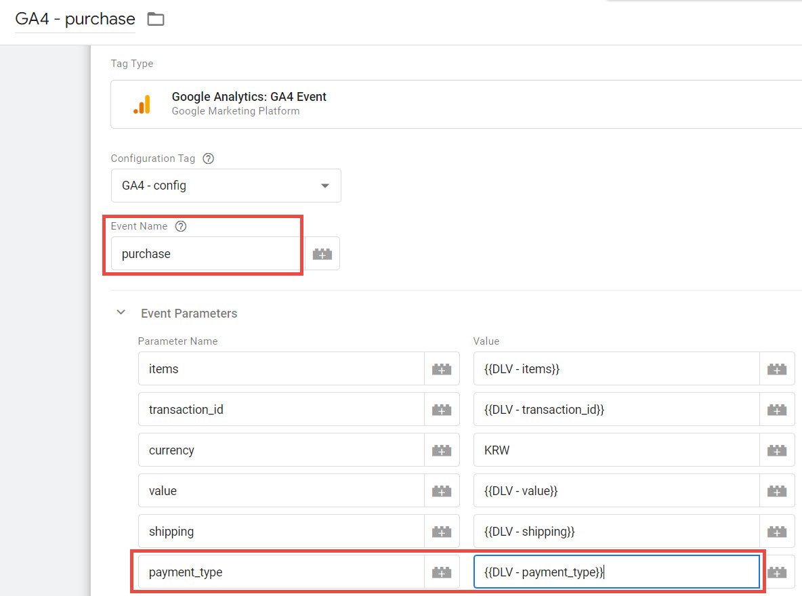This screenshot has height=596, width=802.
Task: Click the Parameter Name column header
Action: [178, 341]
